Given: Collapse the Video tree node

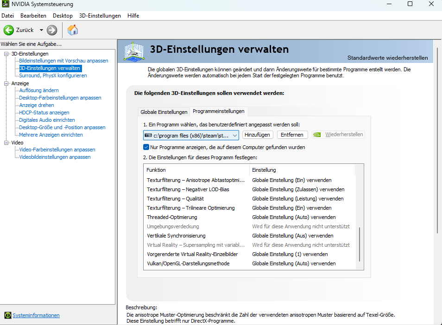Looking at the screenshot, I should 6,143.
